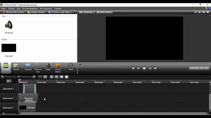Click the Play button in preview

click(144, 68)
